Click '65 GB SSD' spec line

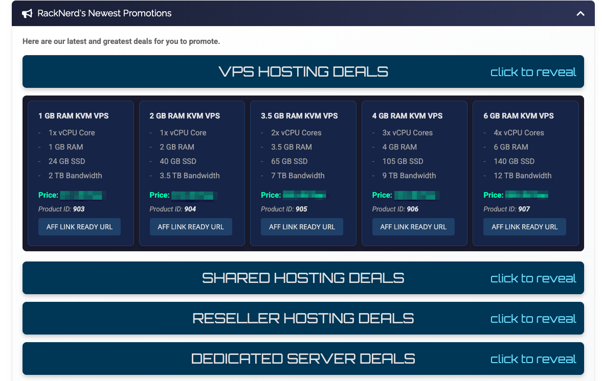pyautogui.click(x=289, y=161)
